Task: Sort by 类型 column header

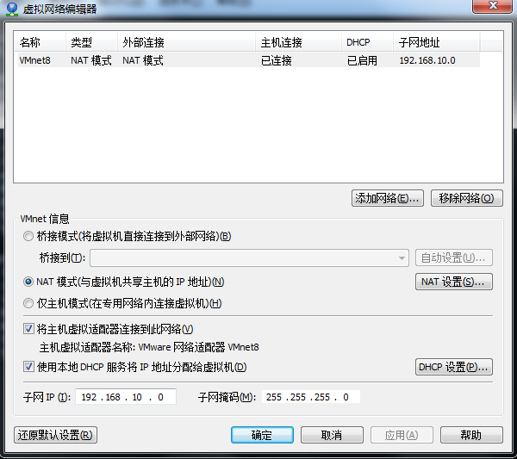Action: [91, 42]
